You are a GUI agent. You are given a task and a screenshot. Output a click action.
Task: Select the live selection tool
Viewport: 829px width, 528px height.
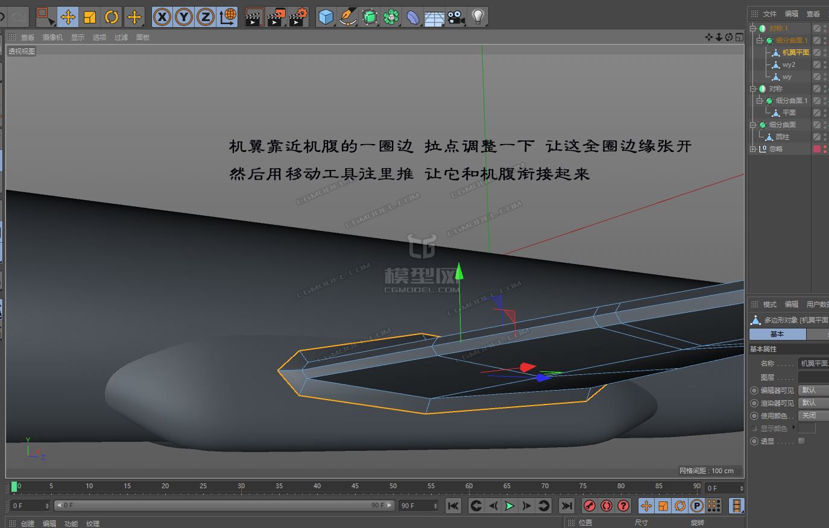pyautogui.click(x=45, y=17)
